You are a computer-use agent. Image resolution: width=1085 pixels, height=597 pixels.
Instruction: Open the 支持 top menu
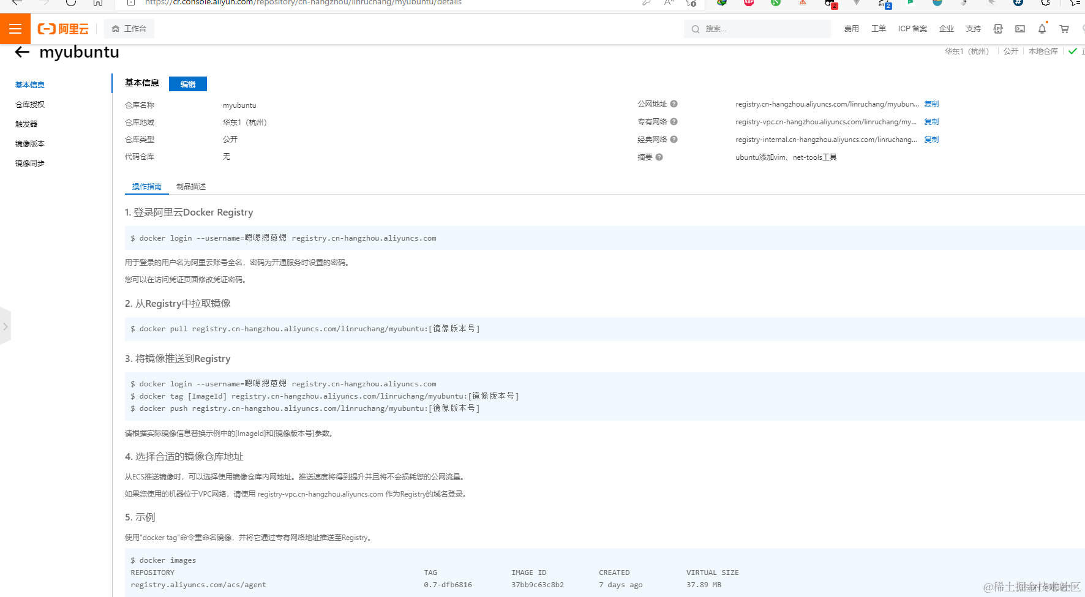974,29
